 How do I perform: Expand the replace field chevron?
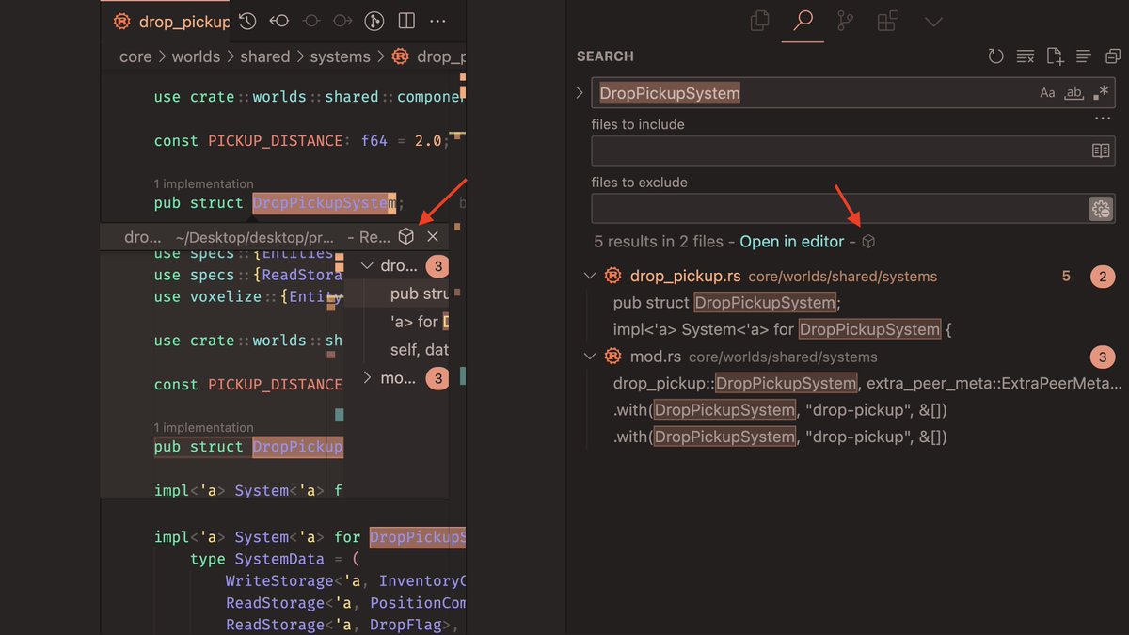tap(580, 93)
